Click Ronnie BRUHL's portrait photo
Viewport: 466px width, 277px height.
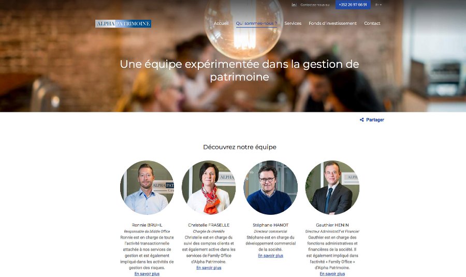pyautogui.click(x=147, y=187)
